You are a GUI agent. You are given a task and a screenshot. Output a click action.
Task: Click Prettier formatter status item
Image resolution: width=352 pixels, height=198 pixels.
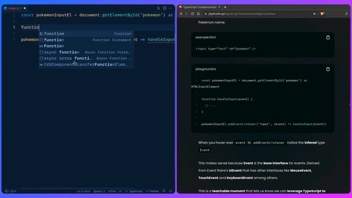tap(152, 191)
